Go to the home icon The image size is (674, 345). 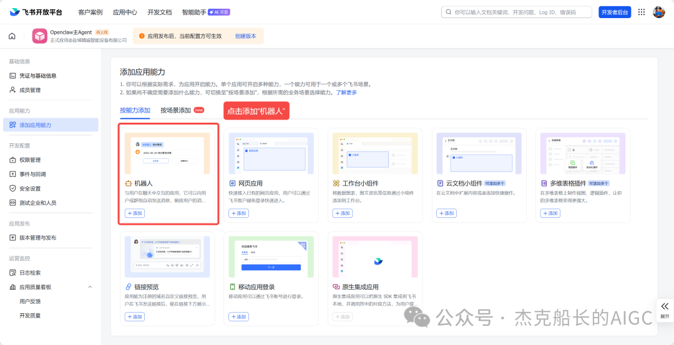(12, 36)
